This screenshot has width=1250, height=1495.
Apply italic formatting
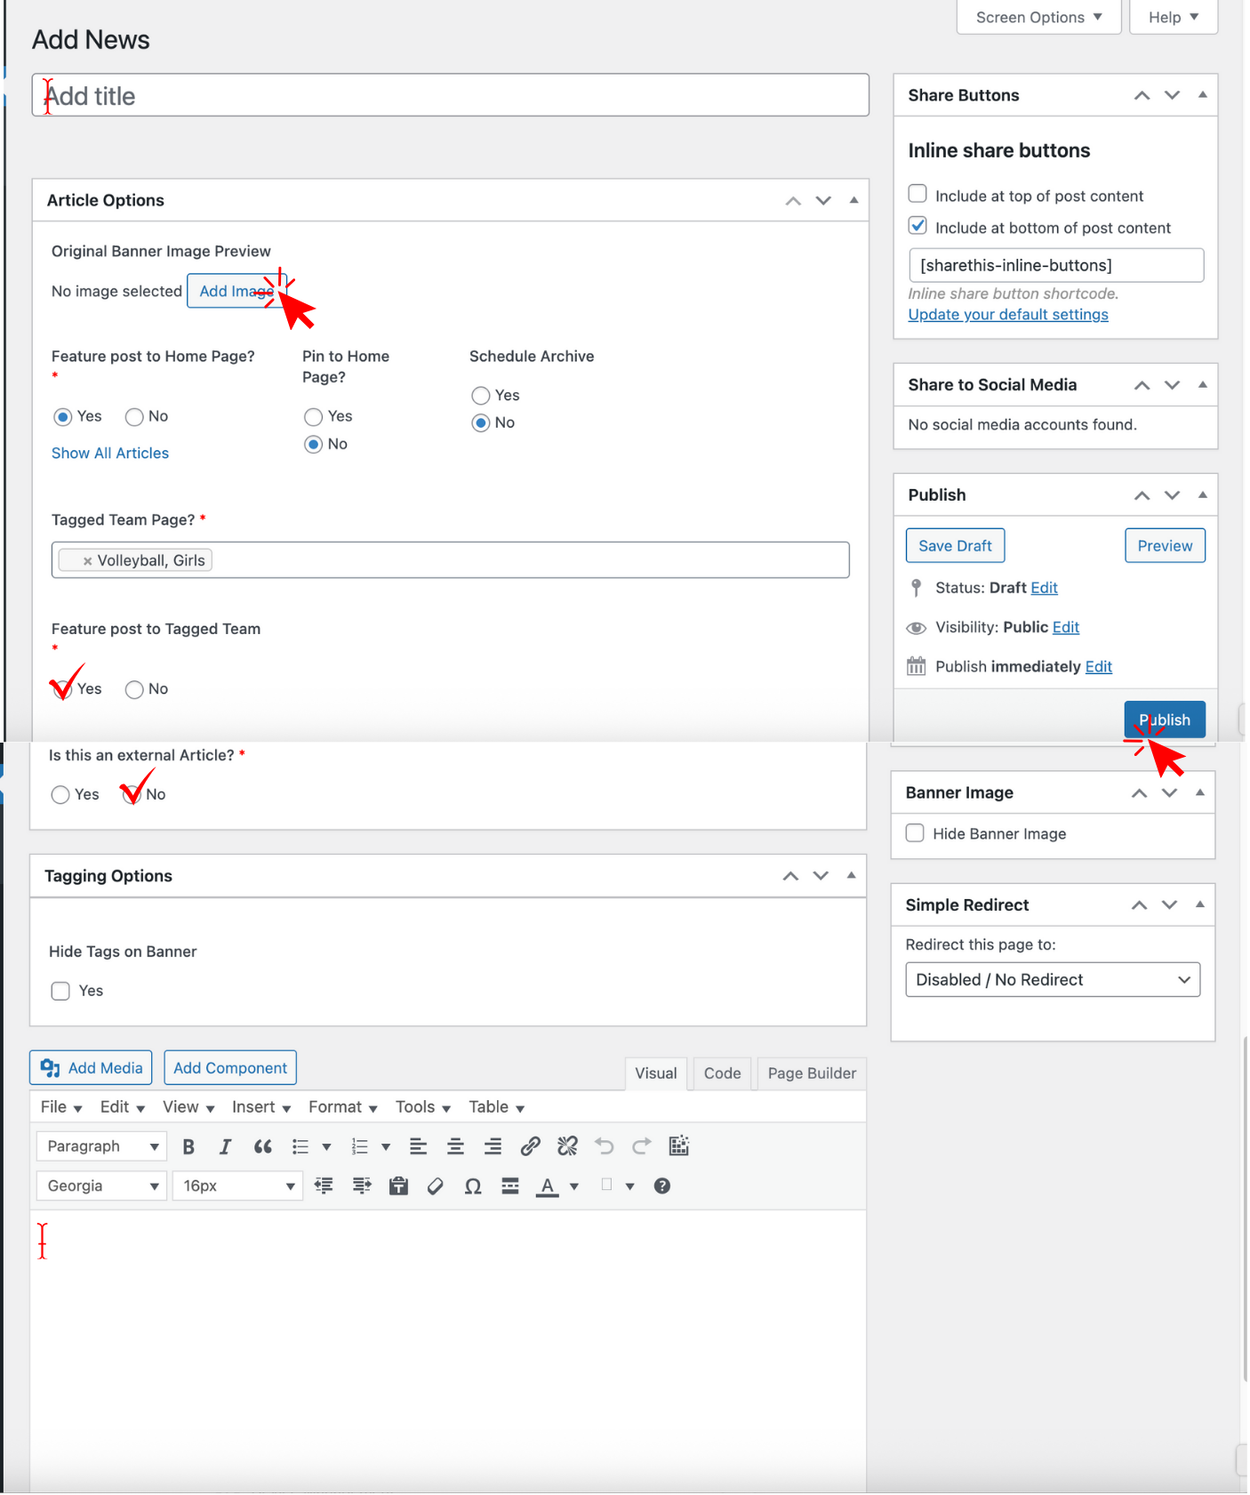[225, 1147]
